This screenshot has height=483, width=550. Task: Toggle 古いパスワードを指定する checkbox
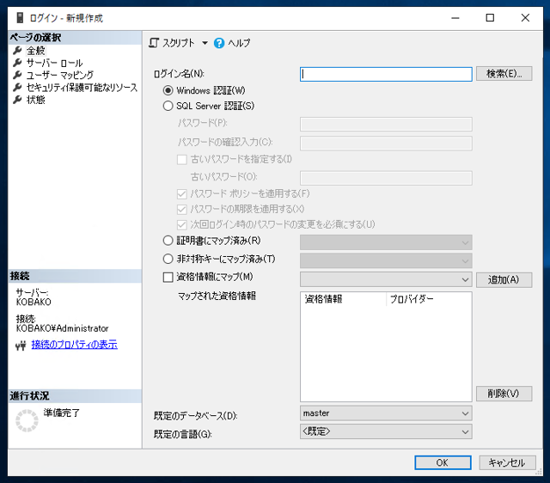[181, 159]
